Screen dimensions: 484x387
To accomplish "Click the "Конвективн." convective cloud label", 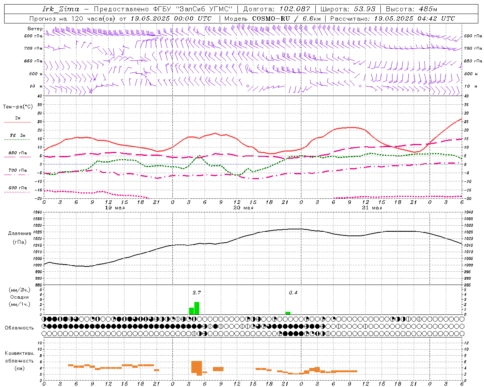I will coord(19,353).
